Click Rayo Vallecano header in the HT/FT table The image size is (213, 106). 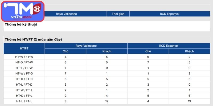tap(86, 46)
